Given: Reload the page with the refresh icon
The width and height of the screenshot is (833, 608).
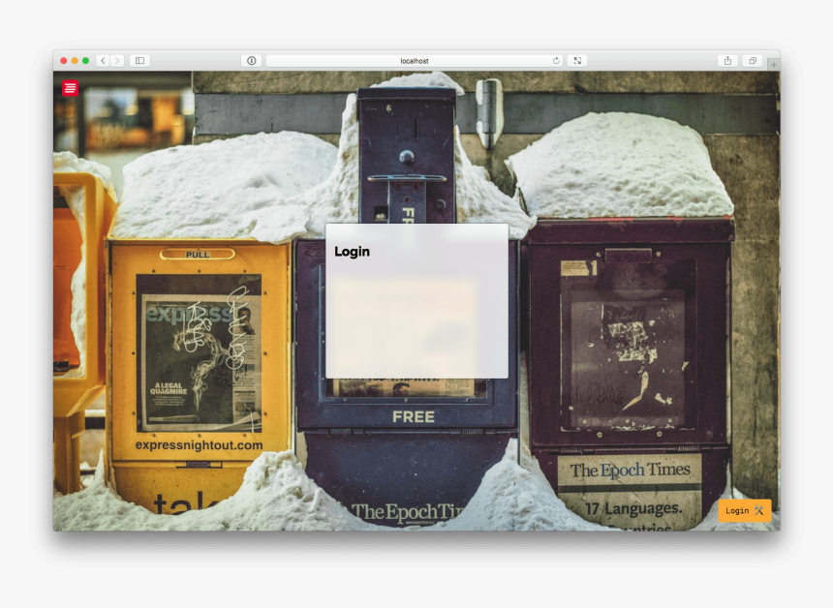Looking at the screenshot, I should (x=556, y=61).
